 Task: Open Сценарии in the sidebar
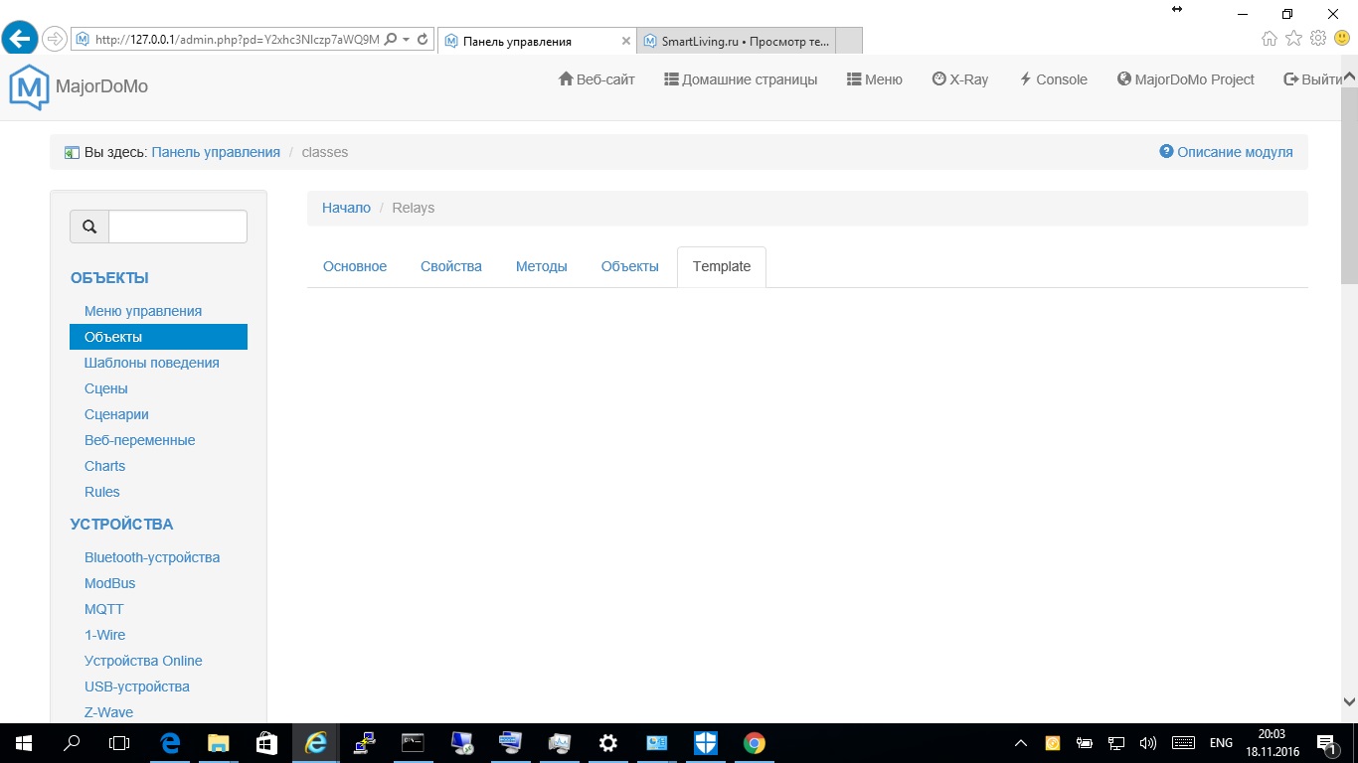pyautogui.click(x=116, y=414)
